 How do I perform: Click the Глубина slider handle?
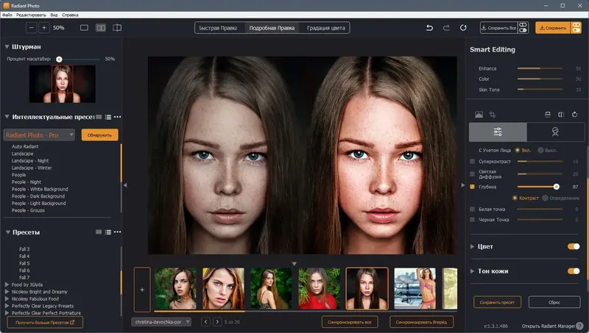coord(557,187)
